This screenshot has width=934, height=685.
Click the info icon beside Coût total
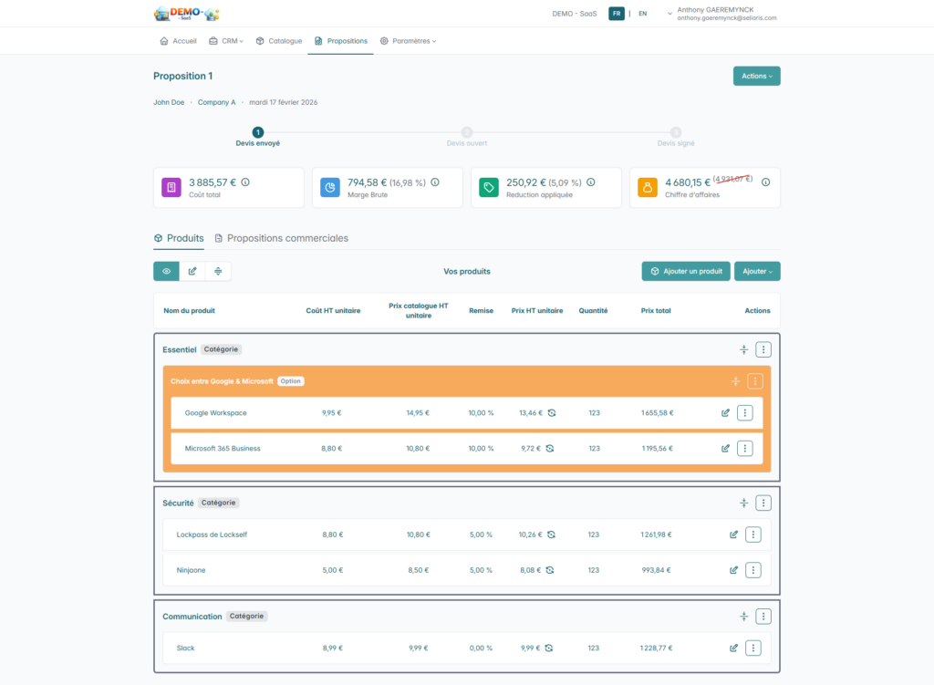click(244, 182)
